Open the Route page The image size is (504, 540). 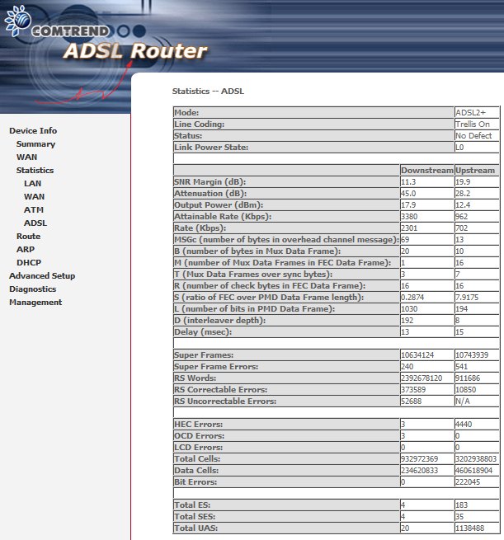click(28, 237)
